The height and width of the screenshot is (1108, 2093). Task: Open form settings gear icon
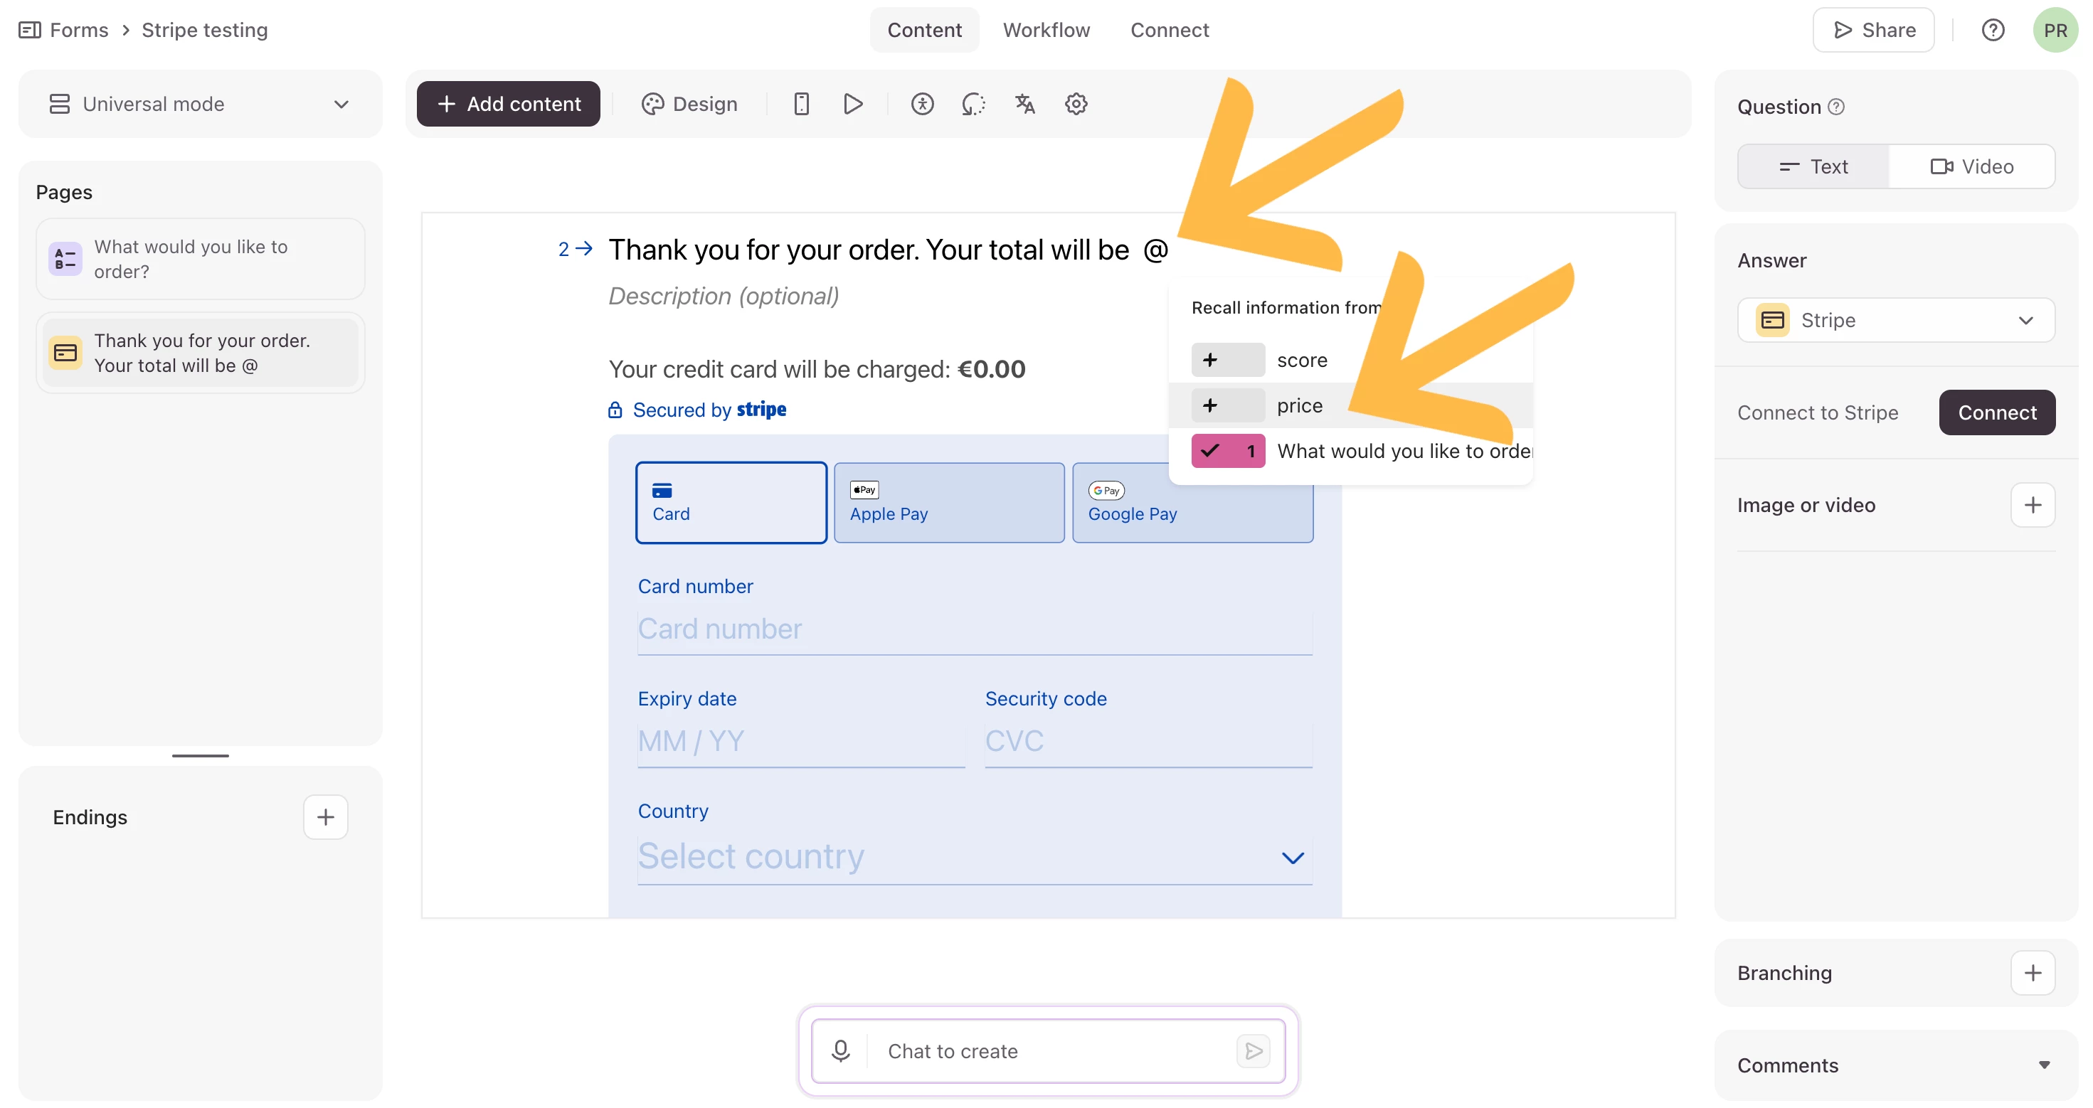1076,104
